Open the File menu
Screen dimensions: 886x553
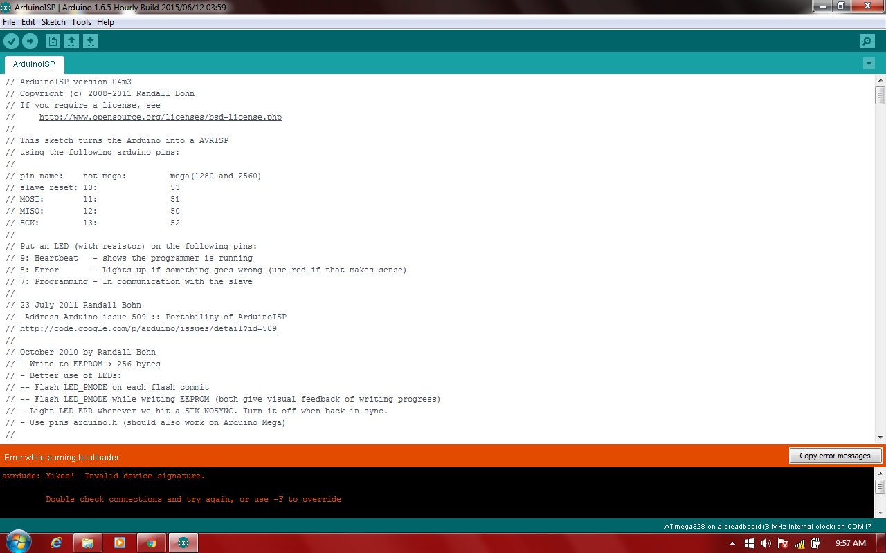[x=9, y=22]
